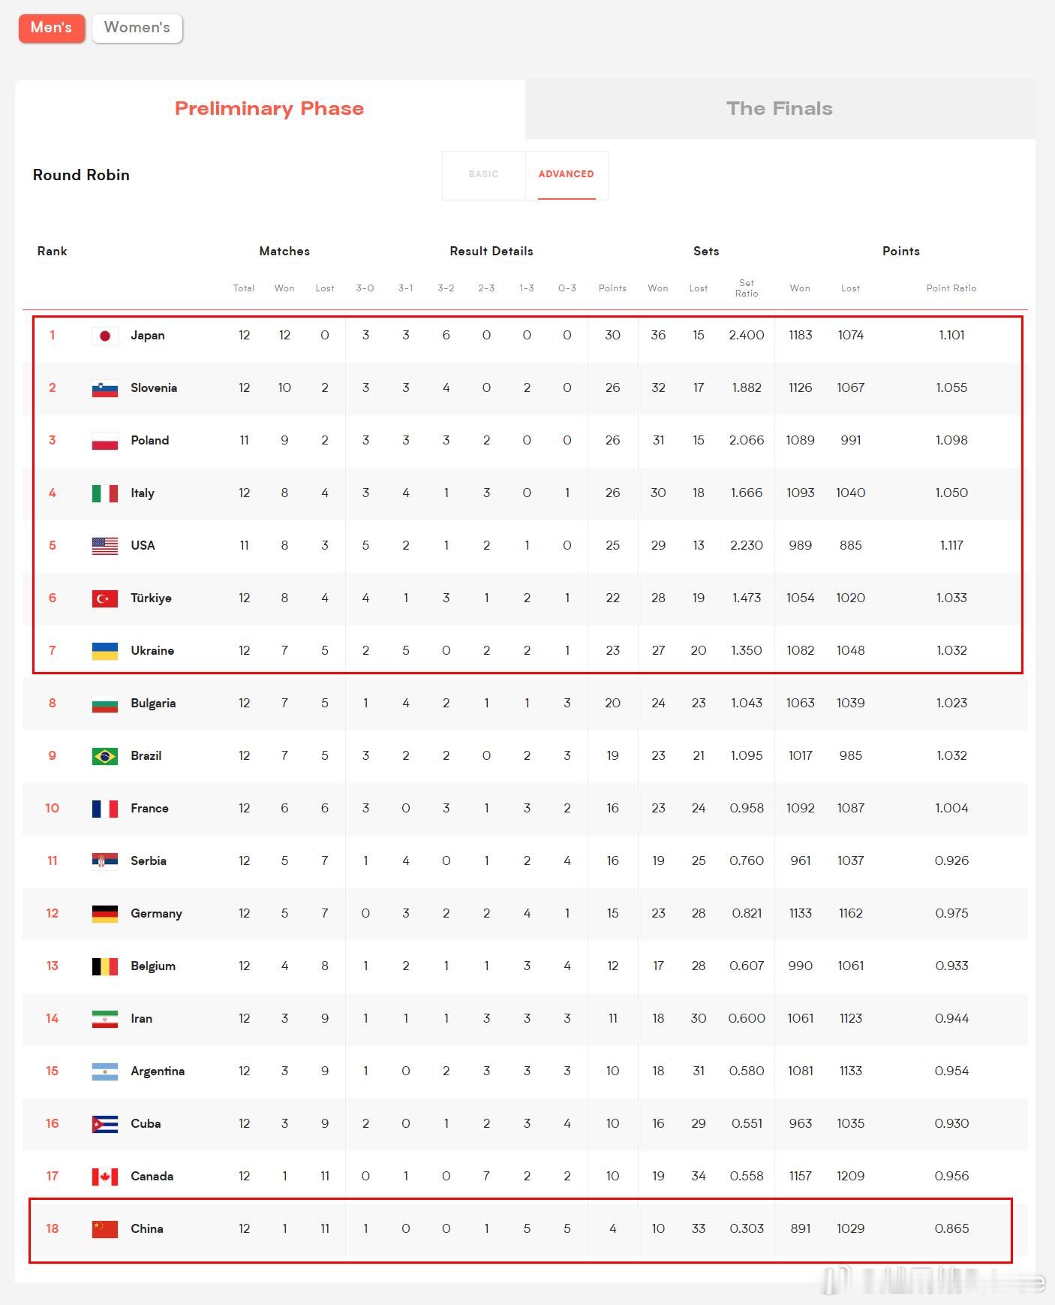
Task: Click the China flag icon
Action: (x=105, y=1229)
